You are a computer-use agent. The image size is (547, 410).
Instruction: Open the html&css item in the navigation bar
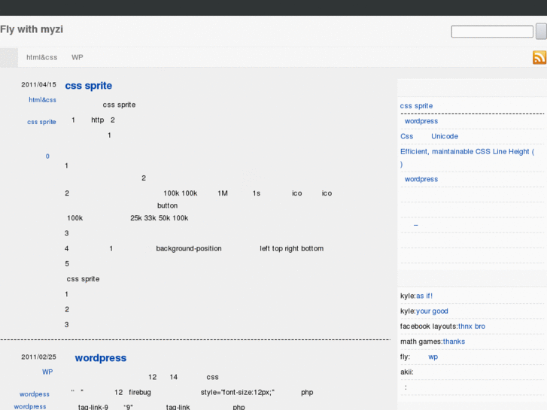coord(41,57)
